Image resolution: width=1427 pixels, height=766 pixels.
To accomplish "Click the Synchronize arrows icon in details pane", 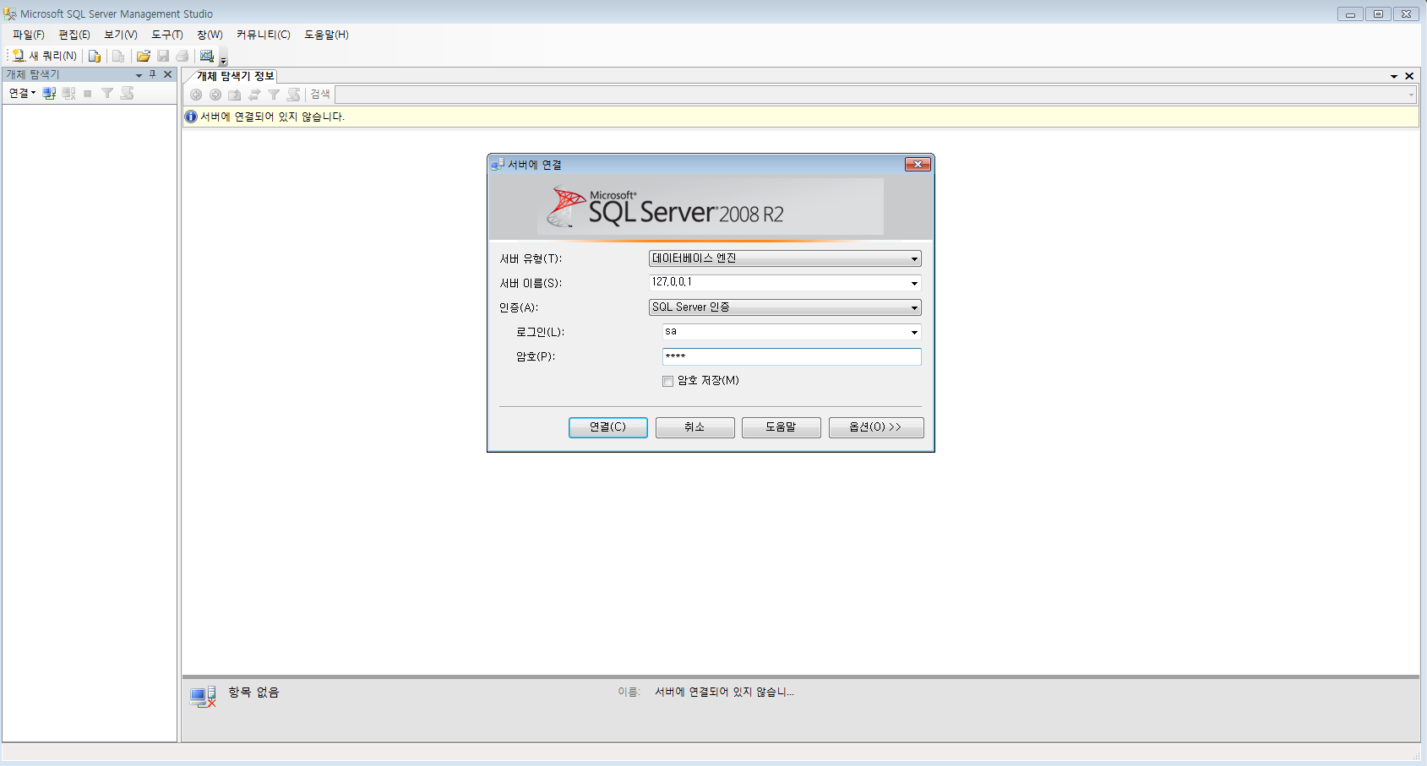I will pos(254,95).
